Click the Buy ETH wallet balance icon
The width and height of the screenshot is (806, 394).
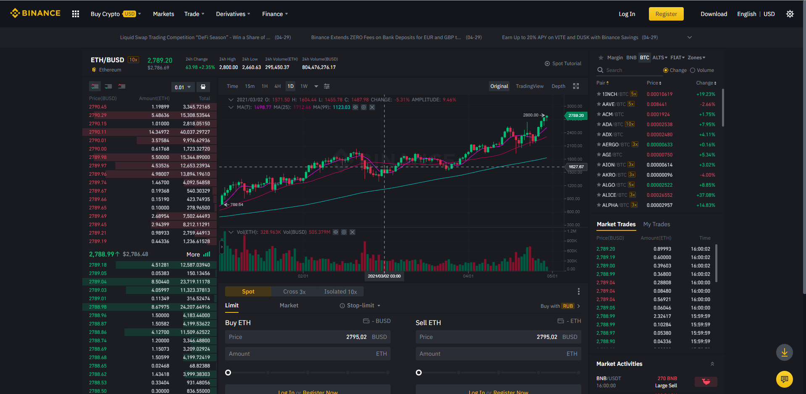pyautogui.click(x=366, y=321)
